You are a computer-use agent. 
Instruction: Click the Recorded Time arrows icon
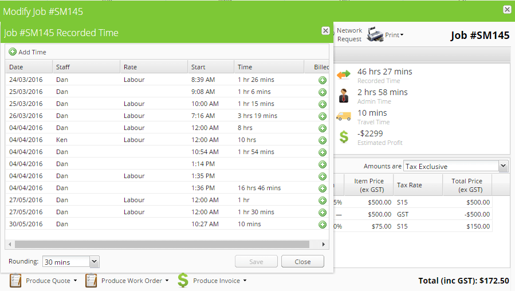[344, 75]
